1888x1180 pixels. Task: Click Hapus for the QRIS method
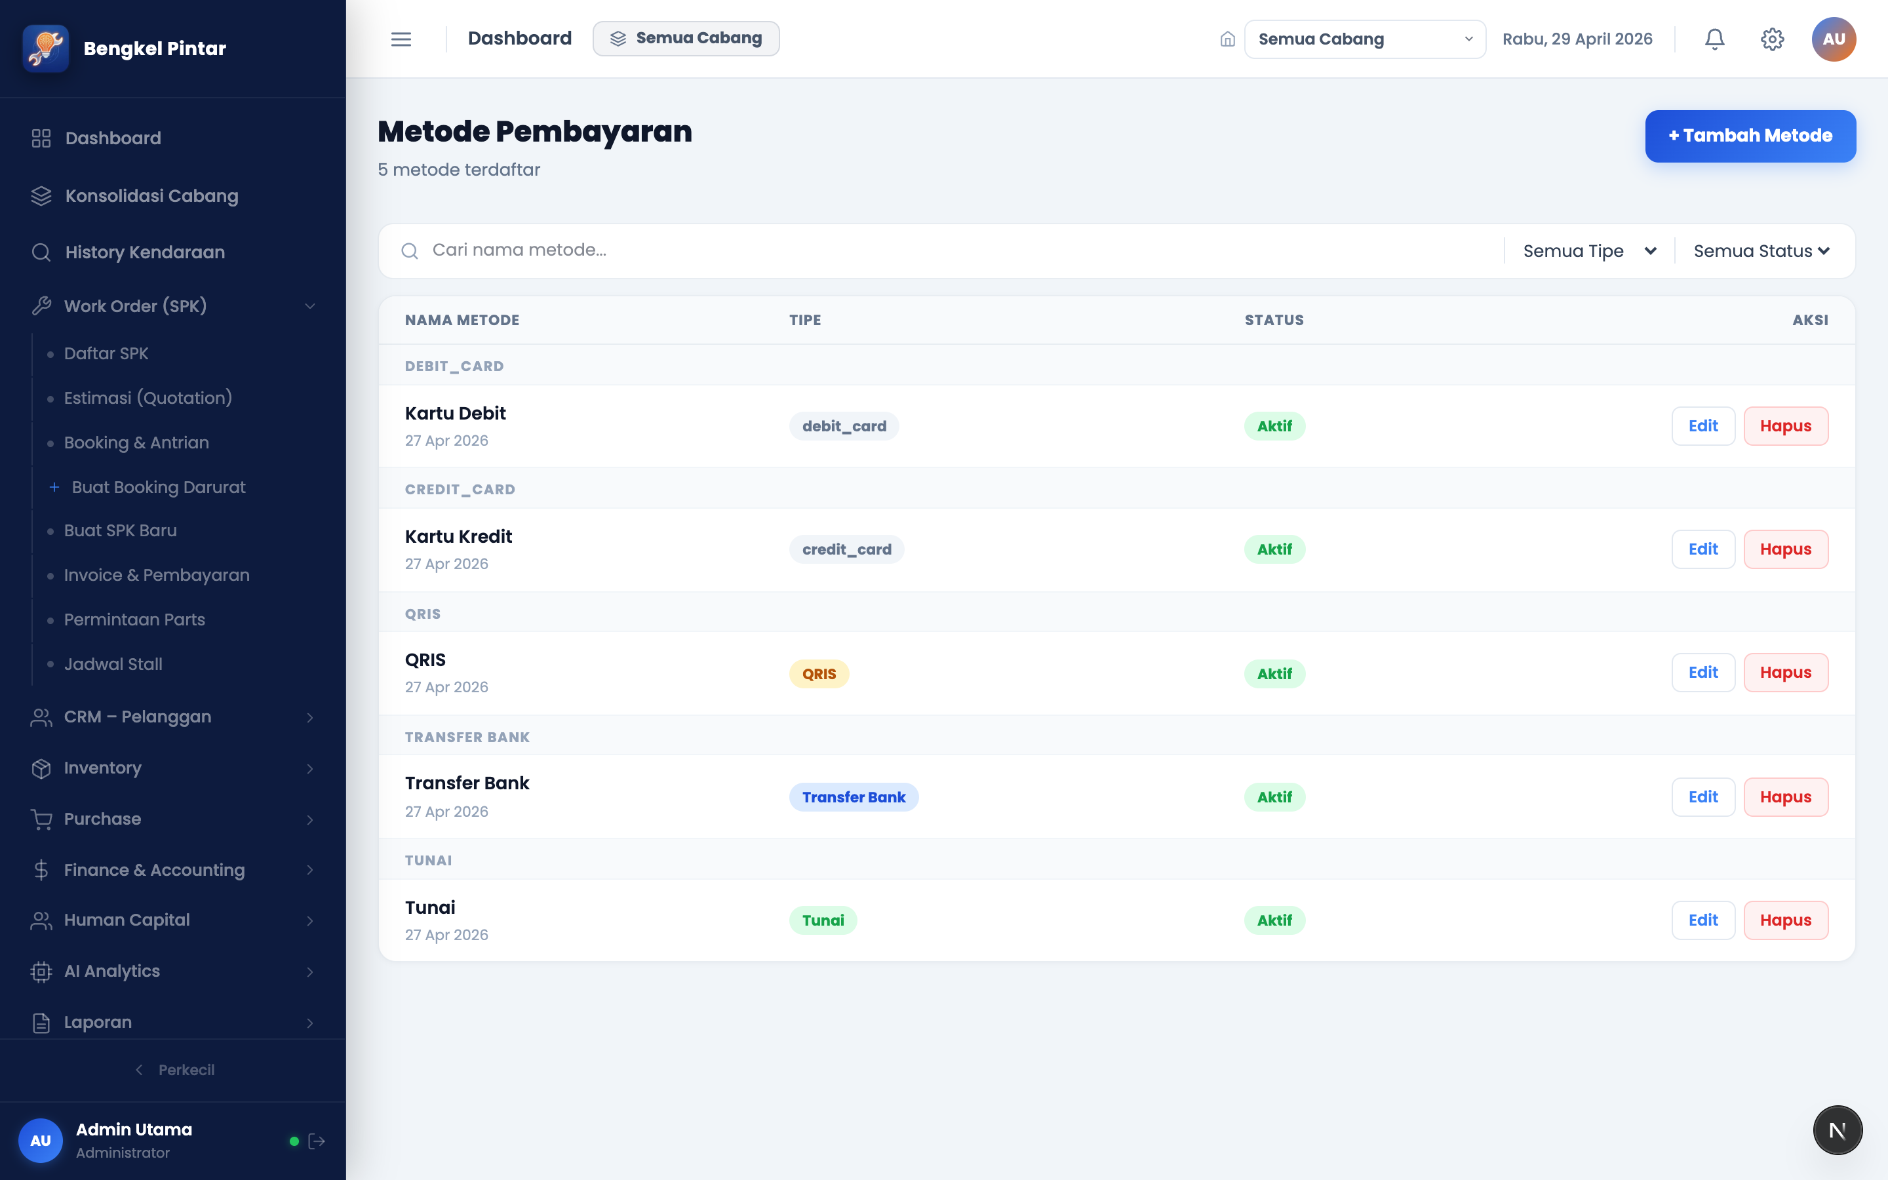[1786, 673]
